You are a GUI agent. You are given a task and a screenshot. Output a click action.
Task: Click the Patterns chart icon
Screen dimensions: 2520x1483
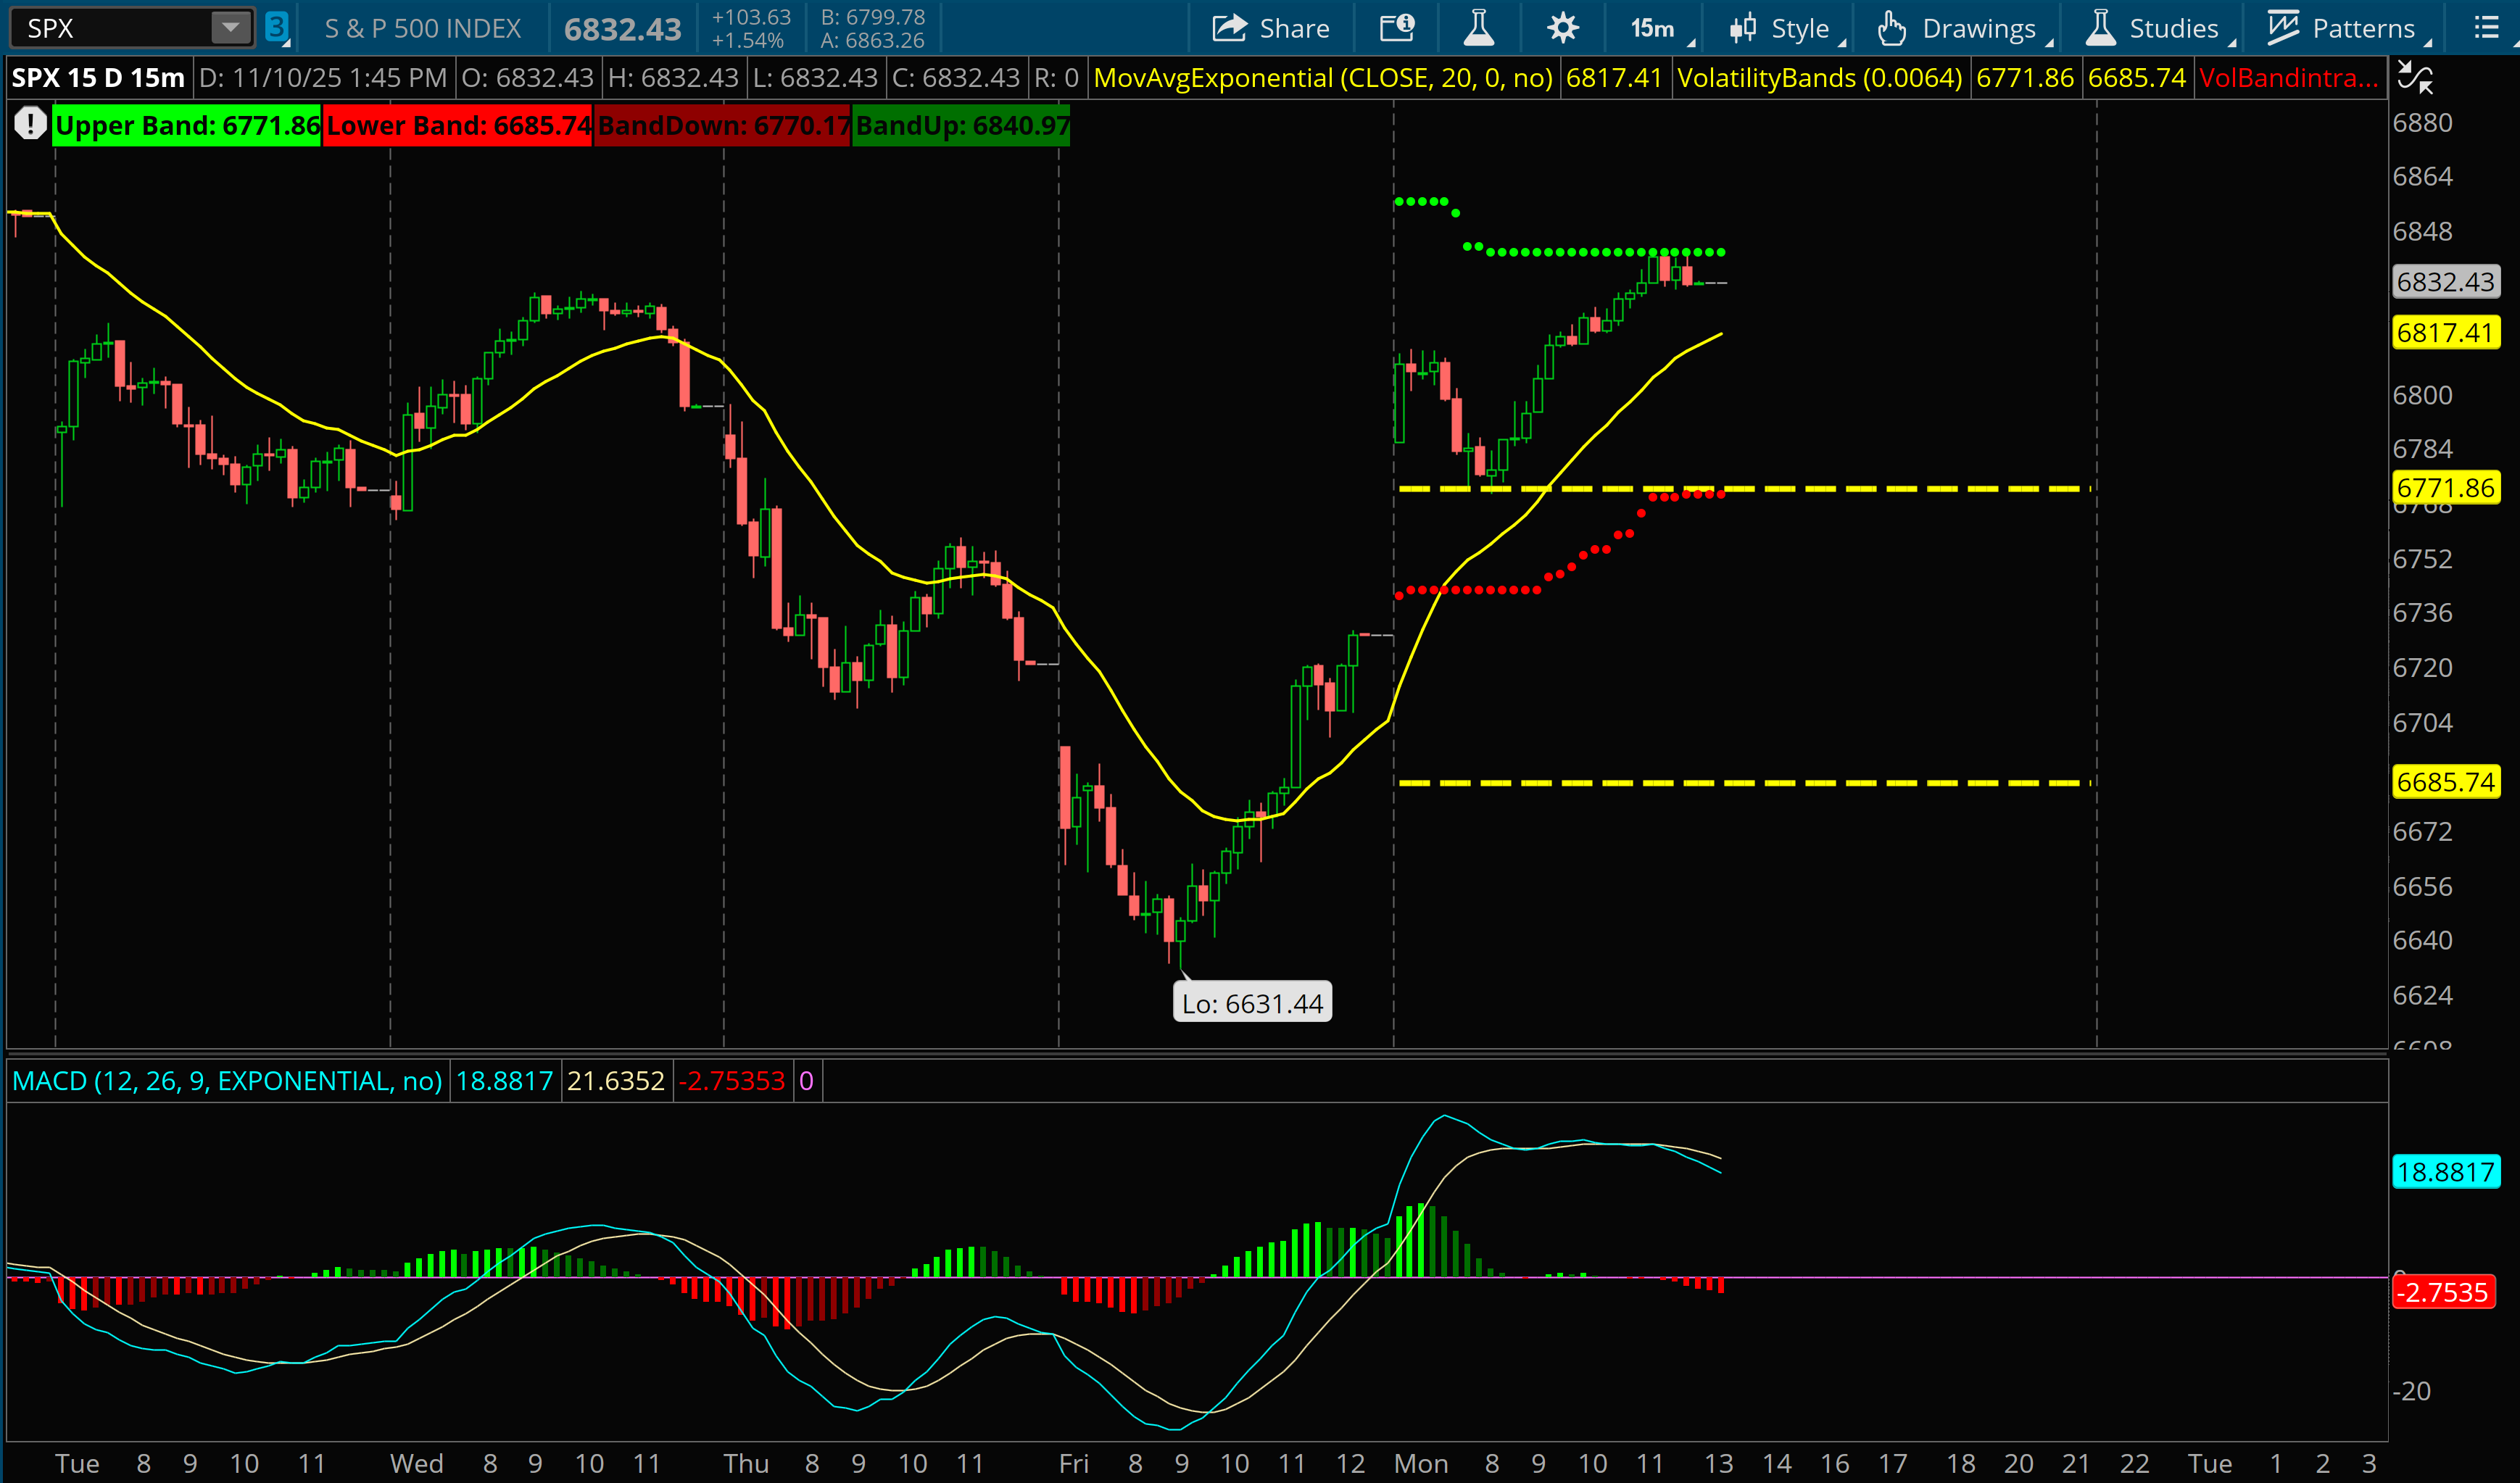(x=2283, y=28)
